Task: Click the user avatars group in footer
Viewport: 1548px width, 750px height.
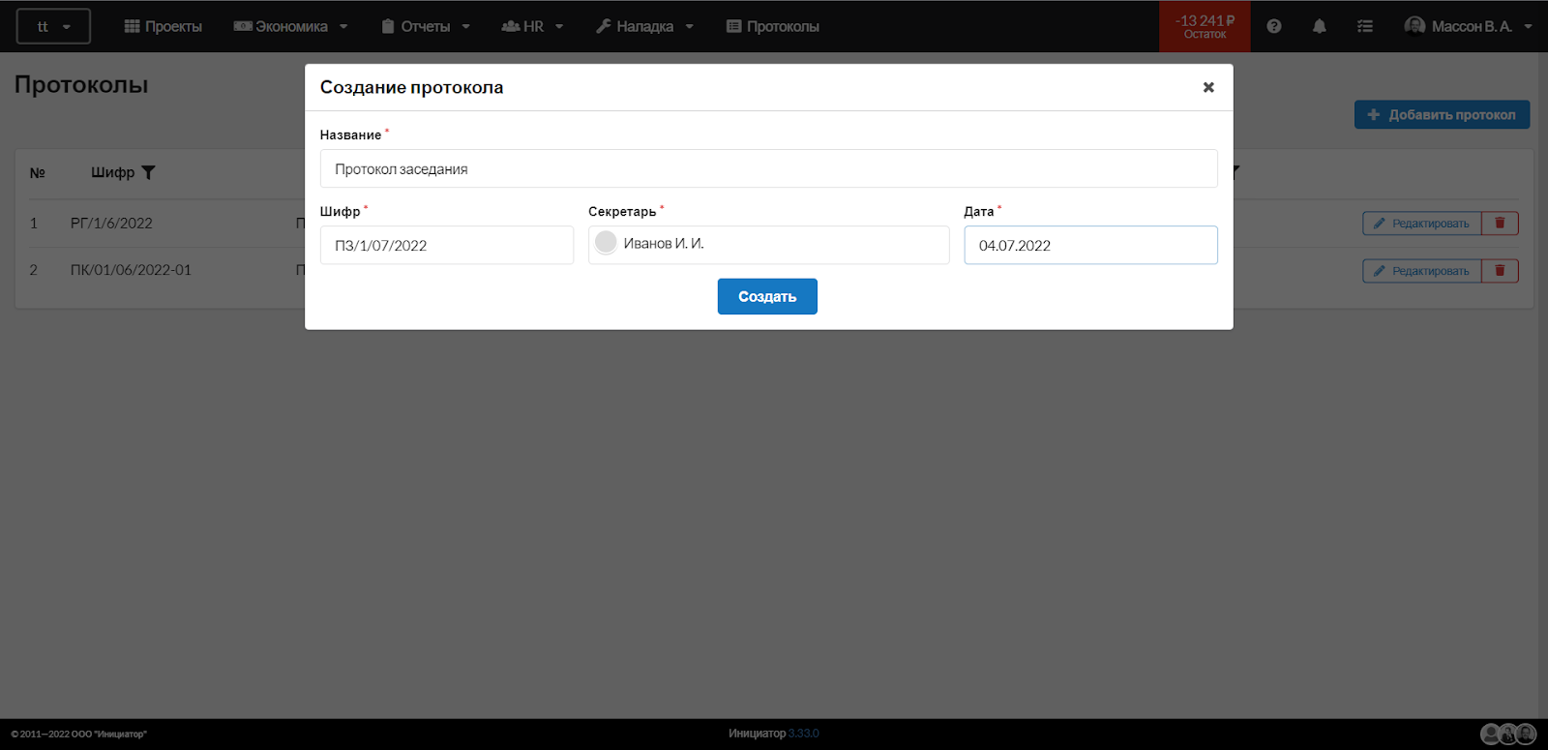Action: point(1508,734)
